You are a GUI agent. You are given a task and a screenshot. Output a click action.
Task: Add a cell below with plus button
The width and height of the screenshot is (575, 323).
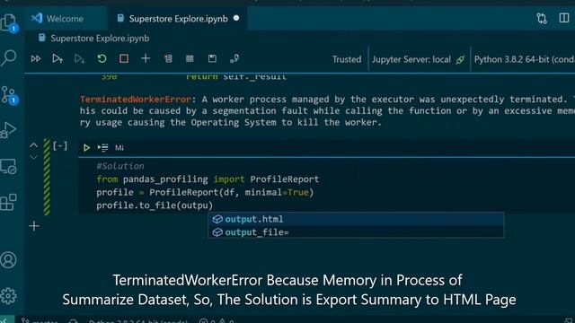point(34,226)
